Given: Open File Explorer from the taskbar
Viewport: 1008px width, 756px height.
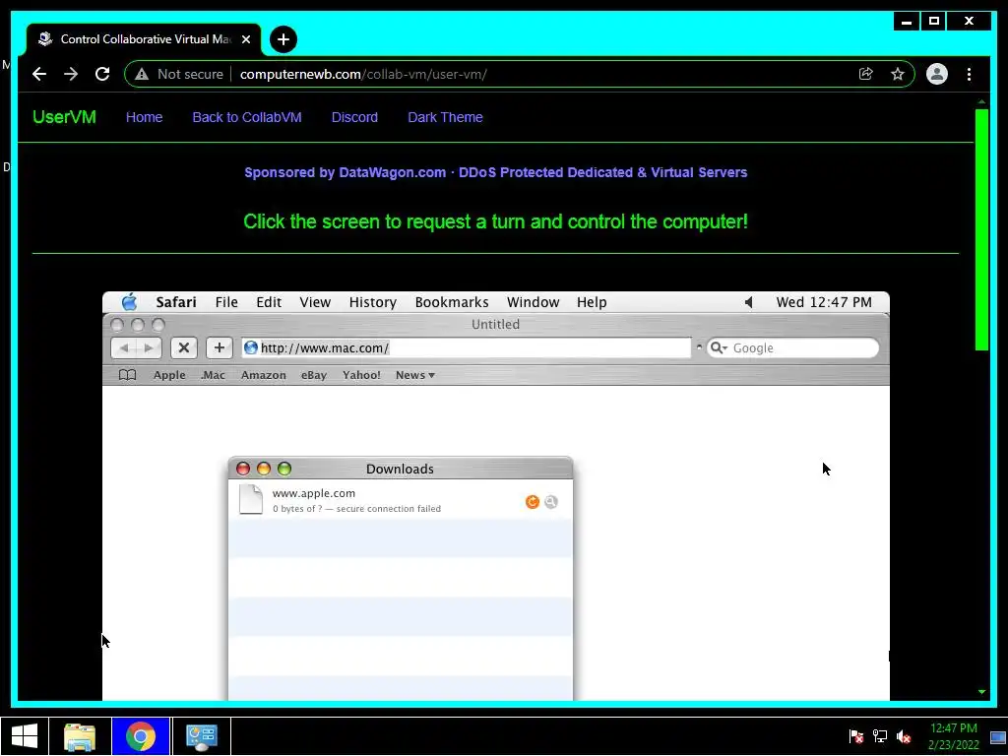Looking at the screenshot, I should (80, 736).
